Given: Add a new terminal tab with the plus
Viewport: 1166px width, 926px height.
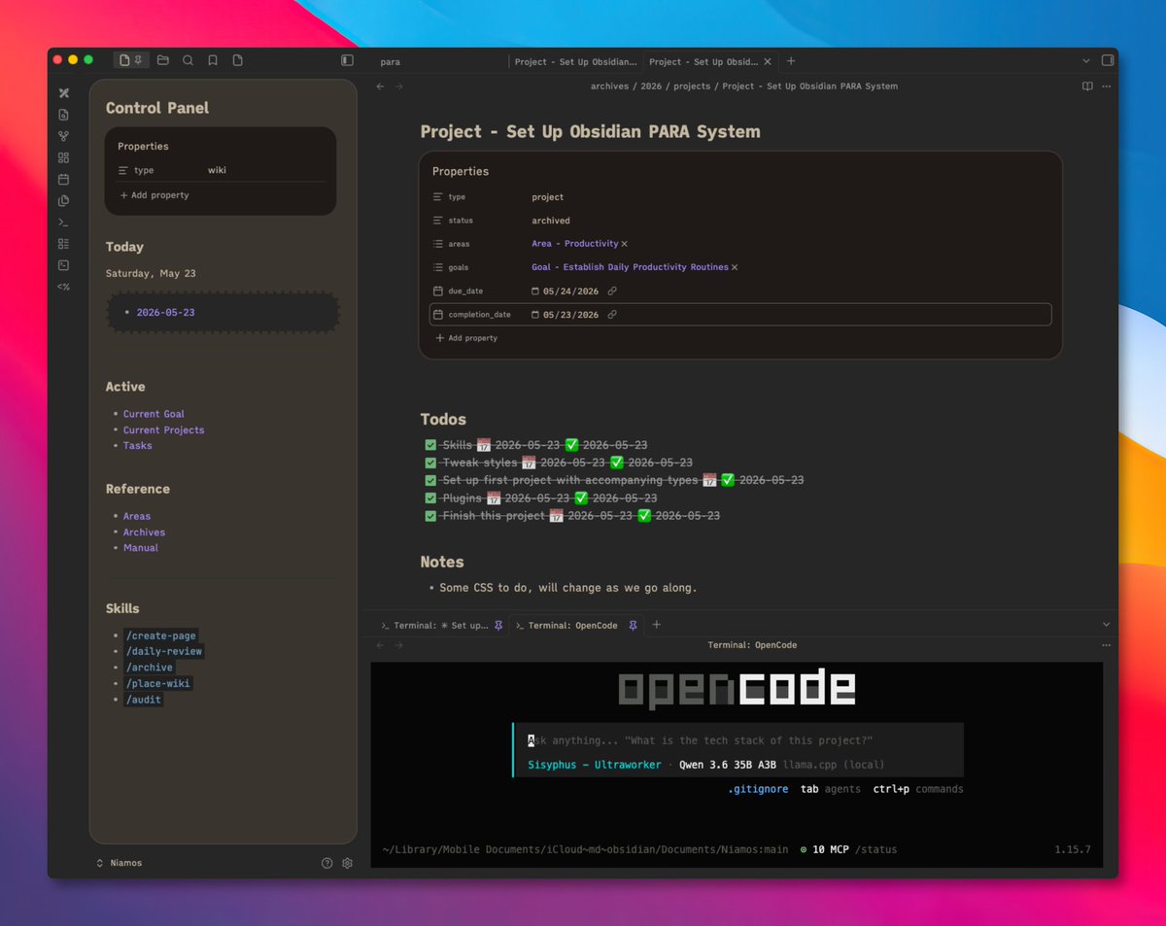Looking at the screenshot, I should (656, 625).
